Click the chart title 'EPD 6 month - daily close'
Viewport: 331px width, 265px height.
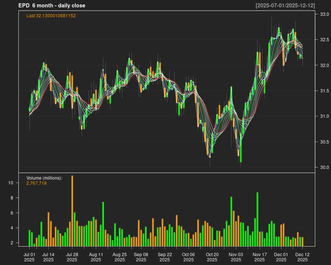[x=52, y=6]
